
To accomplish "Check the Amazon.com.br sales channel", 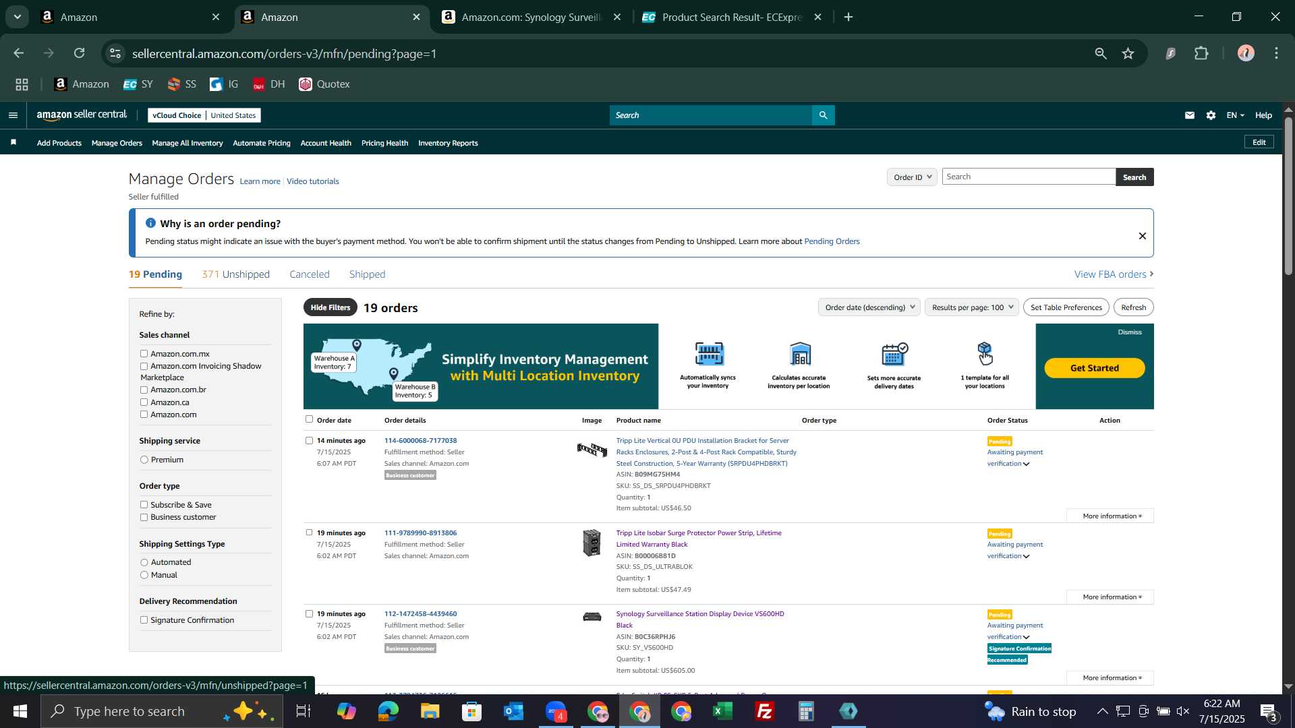I will pyautogui.click(x=144, y=390).
